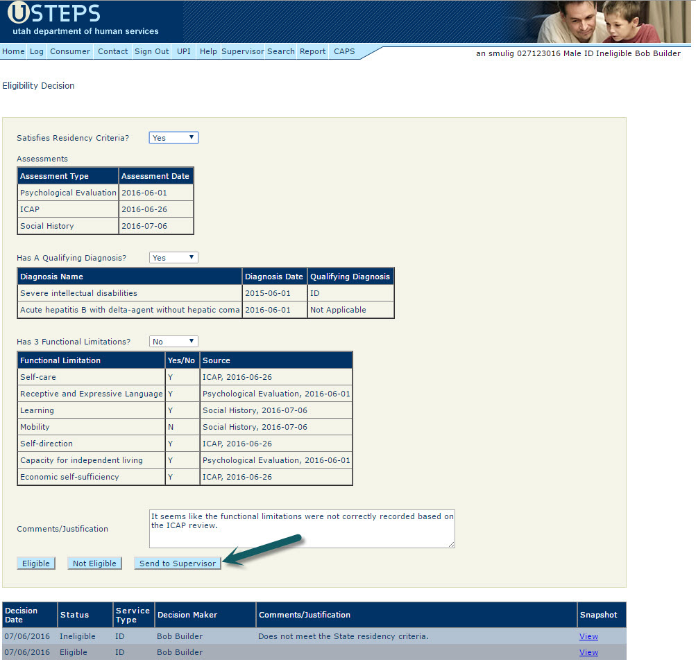Open the Help menu
696x664 pixels.
(x=208, y=51)
